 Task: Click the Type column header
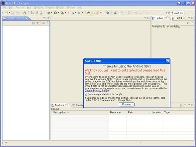171,112
